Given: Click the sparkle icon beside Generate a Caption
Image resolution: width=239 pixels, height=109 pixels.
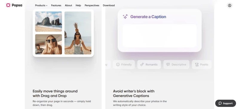Looking at the screenshot, I should [125, 17].
